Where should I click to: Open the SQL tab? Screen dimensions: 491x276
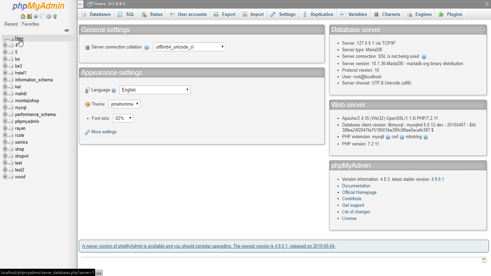(126, 14)
